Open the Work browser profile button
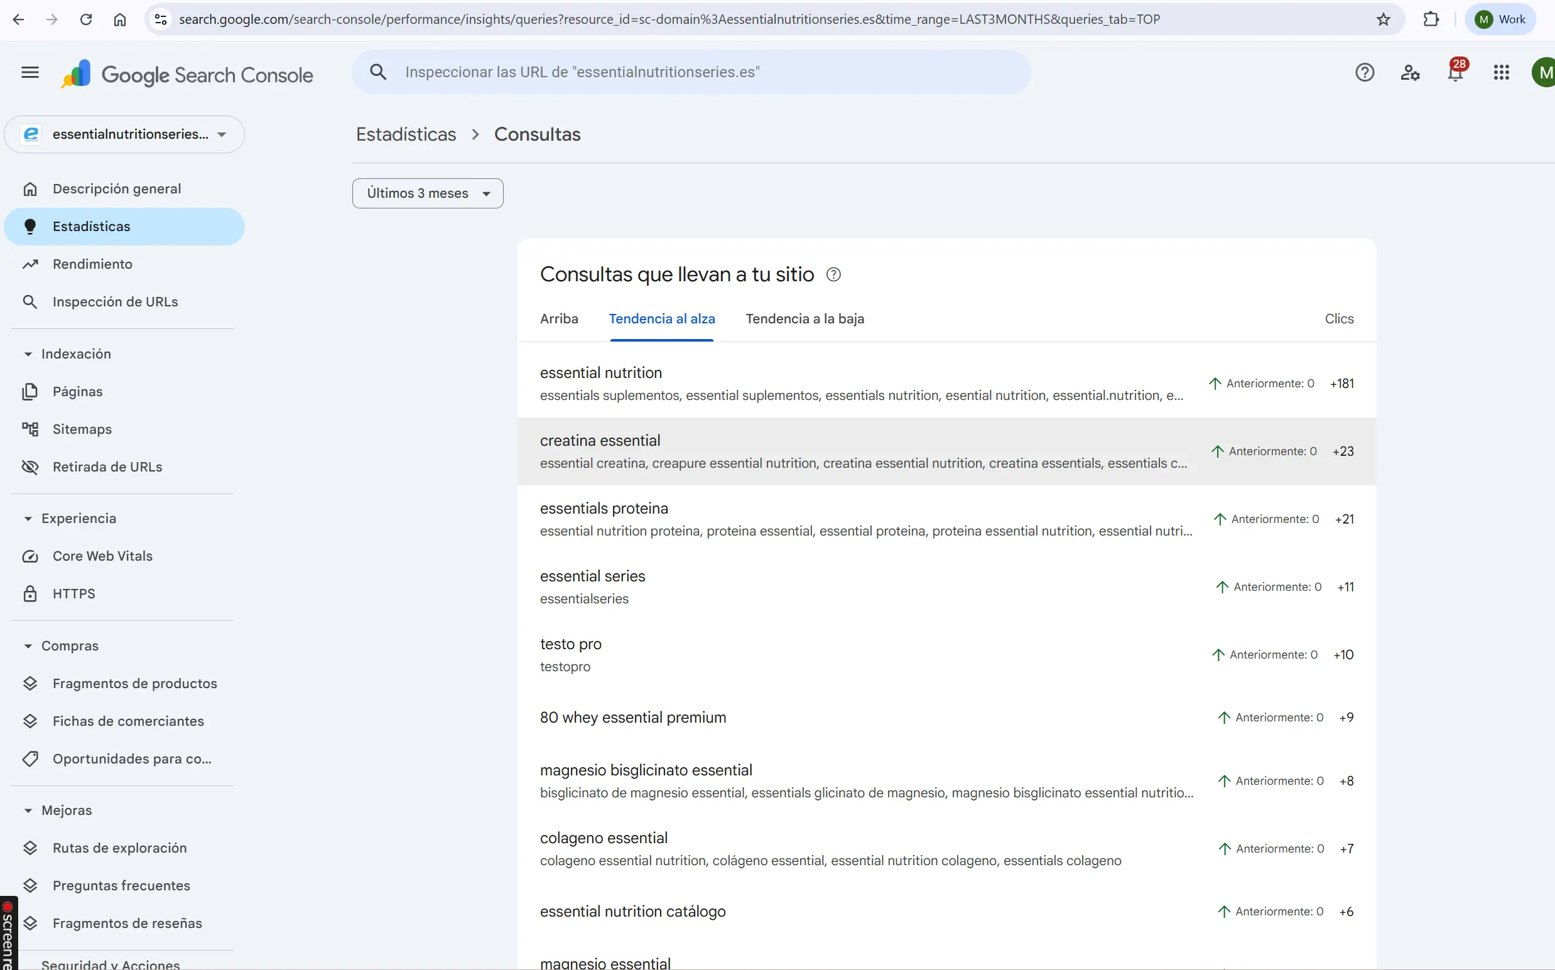This screenshot has width=1555, height=970. tap(1500, 19)
